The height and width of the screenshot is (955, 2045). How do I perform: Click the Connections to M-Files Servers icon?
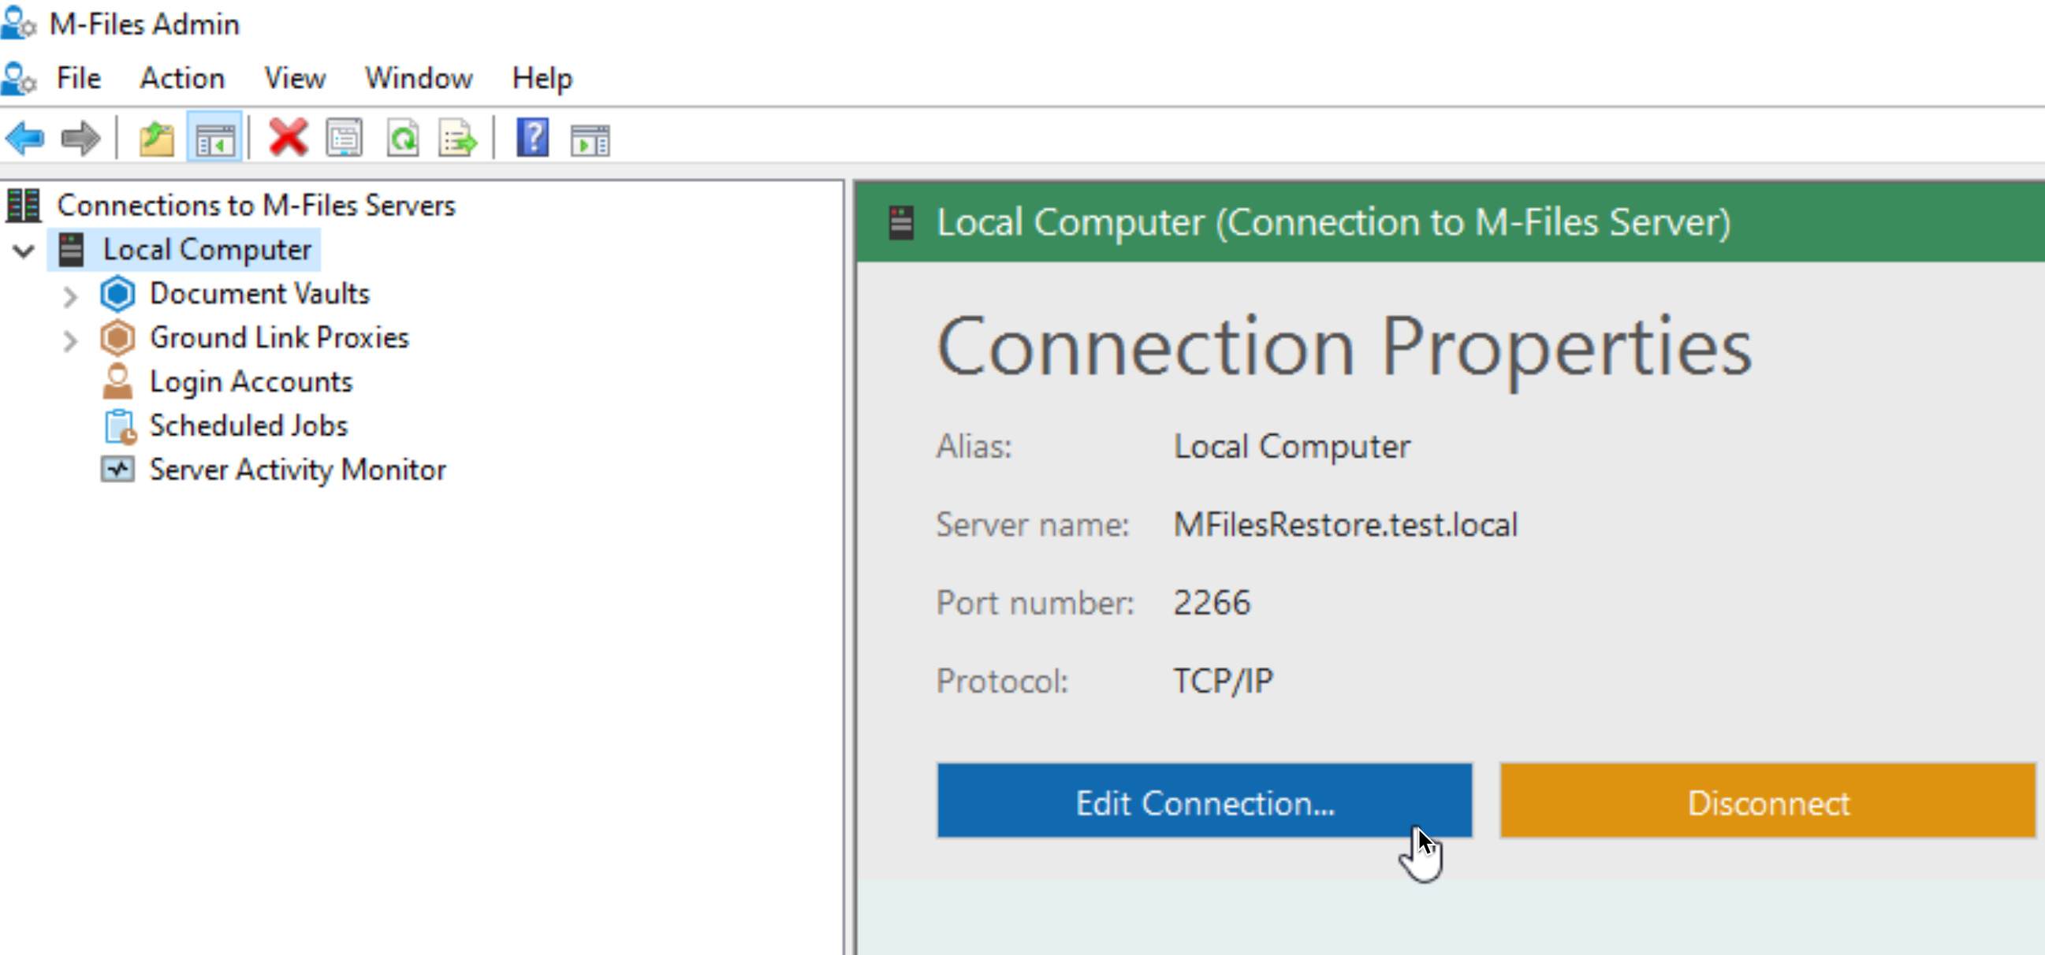coord(23,206)
